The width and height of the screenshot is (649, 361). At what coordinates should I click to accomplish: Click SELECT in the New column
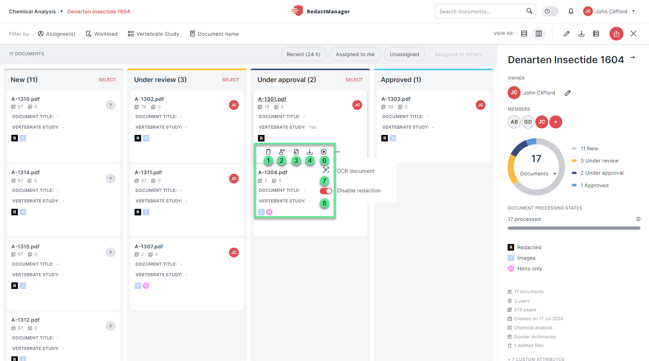tap(107, 80)
